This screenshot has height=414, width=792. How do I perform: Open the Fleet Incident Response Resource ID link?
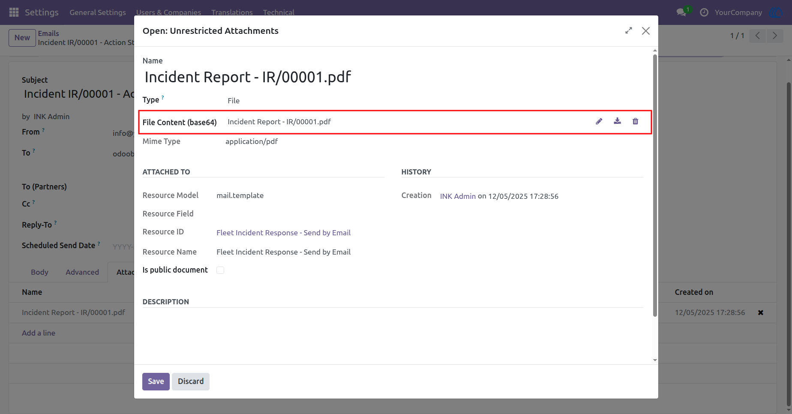[x=283, y=233]
